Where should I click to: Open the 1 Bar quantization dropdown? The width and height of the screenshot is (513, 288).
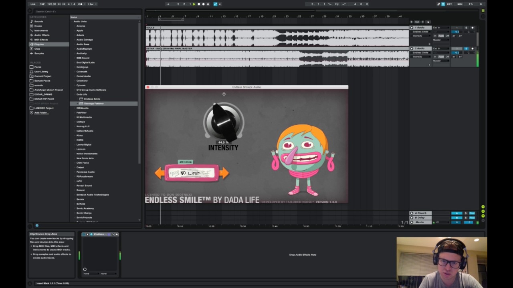tap(92, 4)
